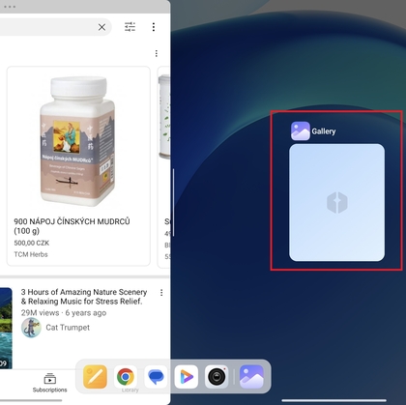Tap the Gallery app icon in the split view
The width and height of the screenshot is (406, 405).
(x=301, y=130)
